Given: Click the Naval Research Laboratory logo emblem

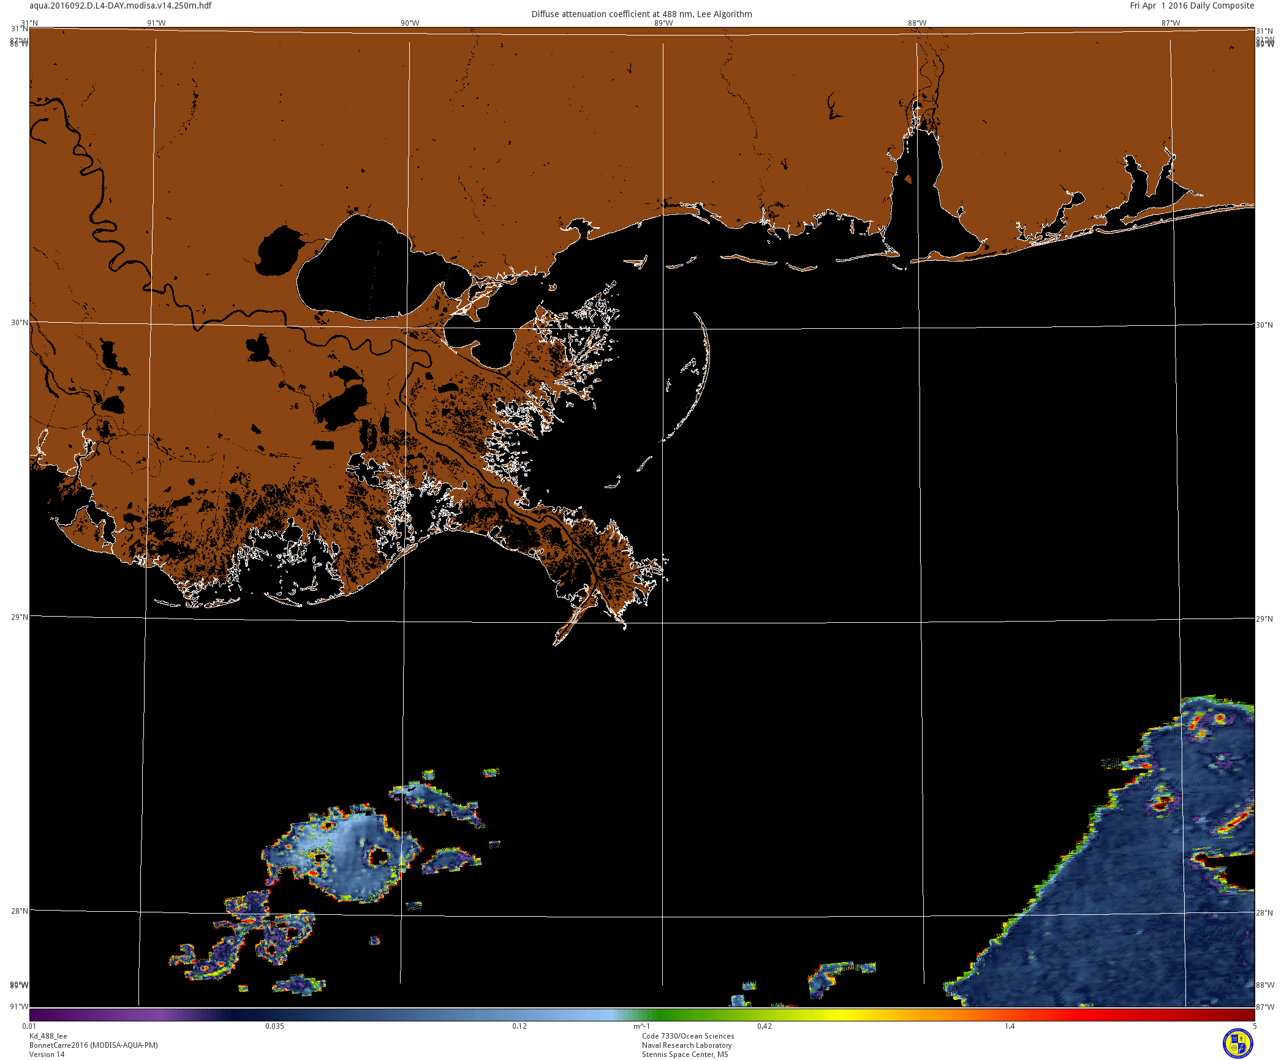Looking at the screenshot, I should [1237, 1043].
